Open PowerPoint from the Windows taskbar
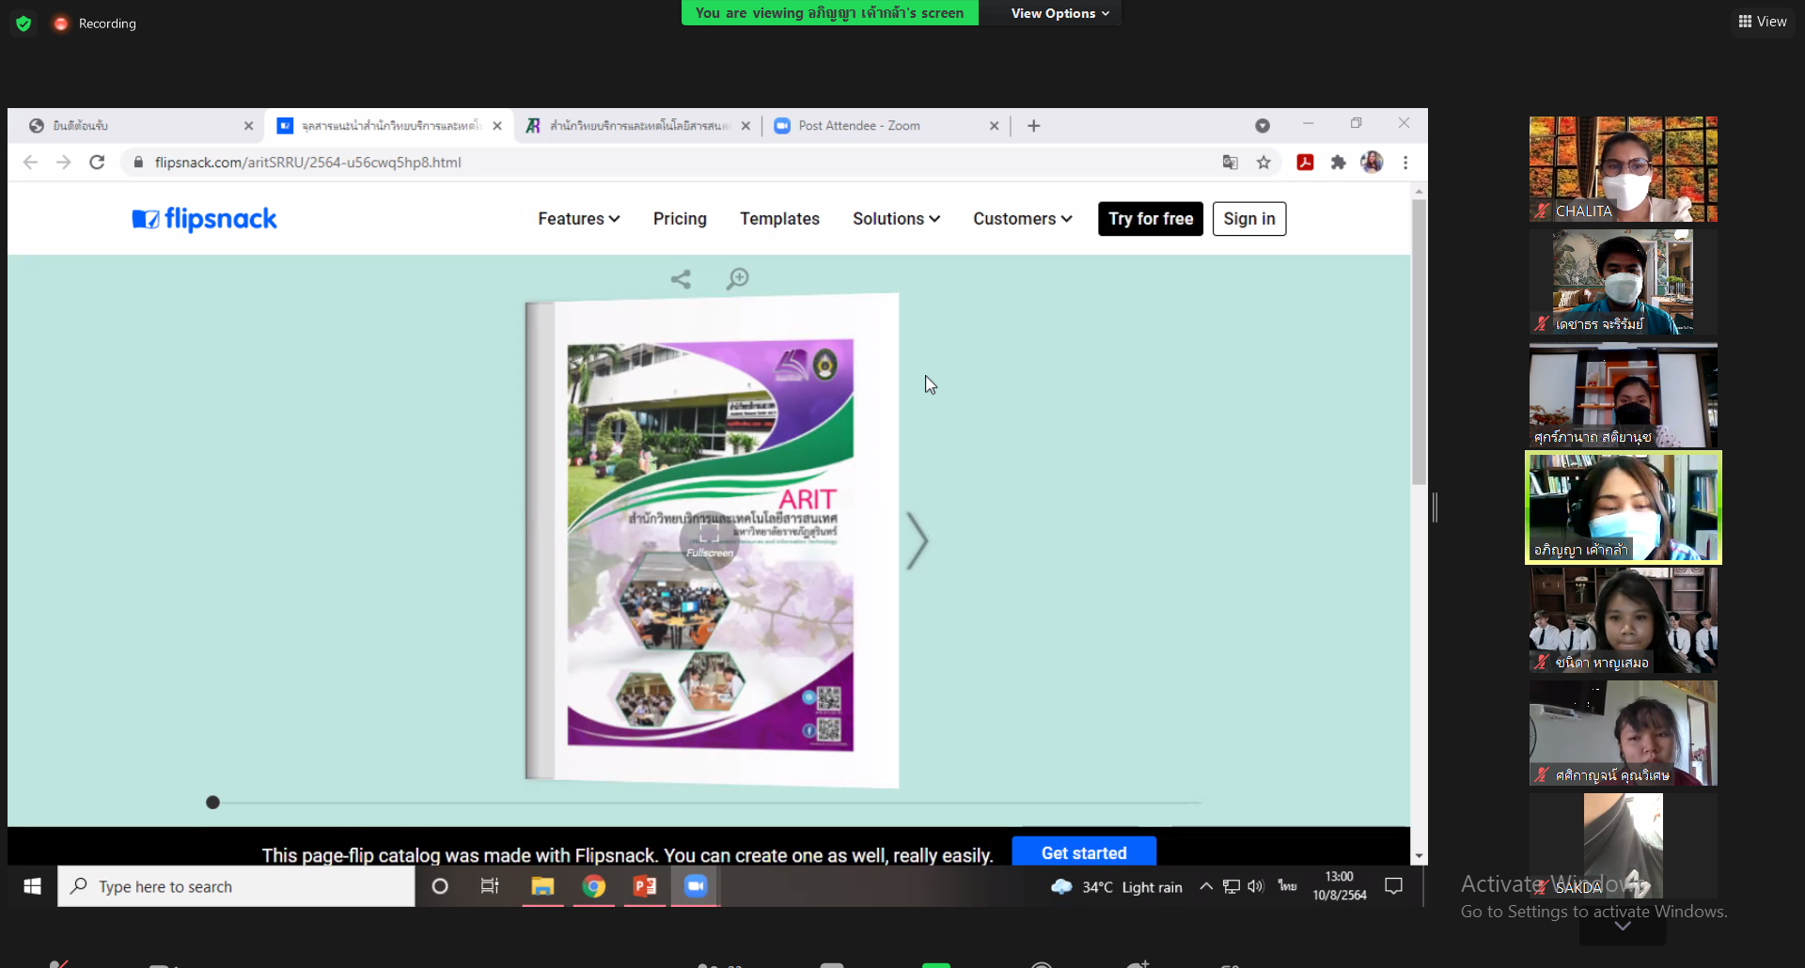Screen dimensions: 1805x968 point(645,886)
